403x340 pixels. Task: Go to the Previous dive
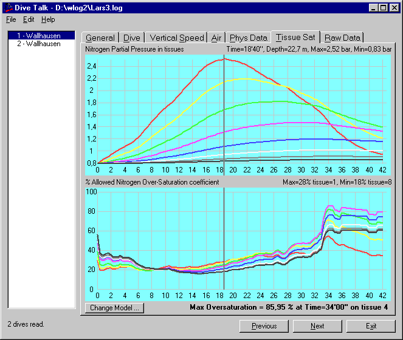264,326
